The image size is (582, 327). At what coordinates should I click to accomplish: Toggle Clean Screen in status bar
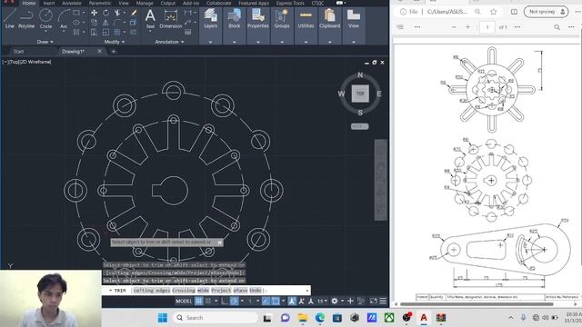(374, 301)
